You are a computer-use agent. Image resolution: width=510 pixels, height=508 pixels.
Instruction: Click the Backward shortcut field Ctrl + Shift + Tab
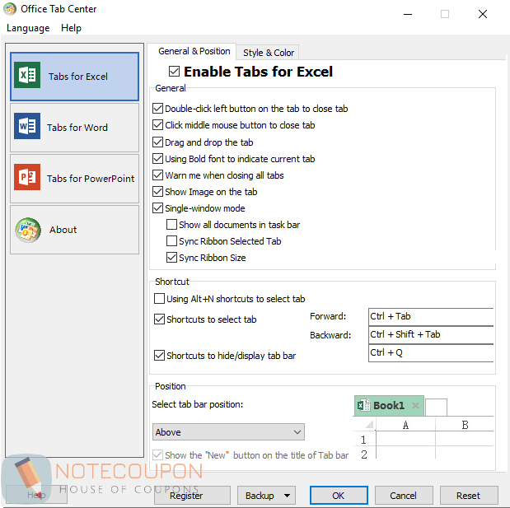(x=431, y=334)
